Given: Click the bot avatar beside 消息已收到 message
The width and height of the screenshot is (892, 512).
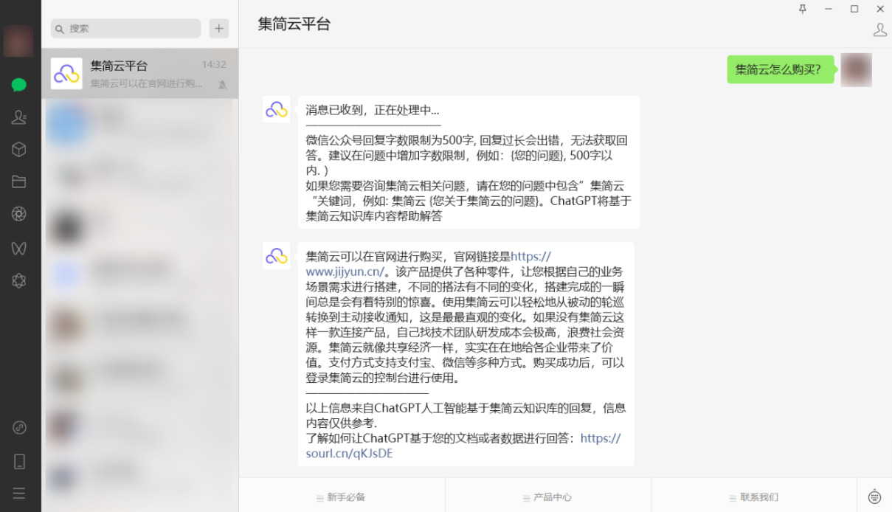Looking at the screenshot, I should (x=277, y=109).
